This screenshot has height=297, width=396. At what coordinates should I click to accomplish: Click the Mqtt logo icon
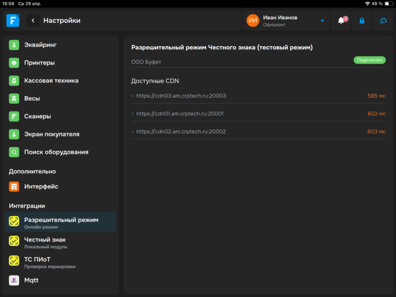14,280
